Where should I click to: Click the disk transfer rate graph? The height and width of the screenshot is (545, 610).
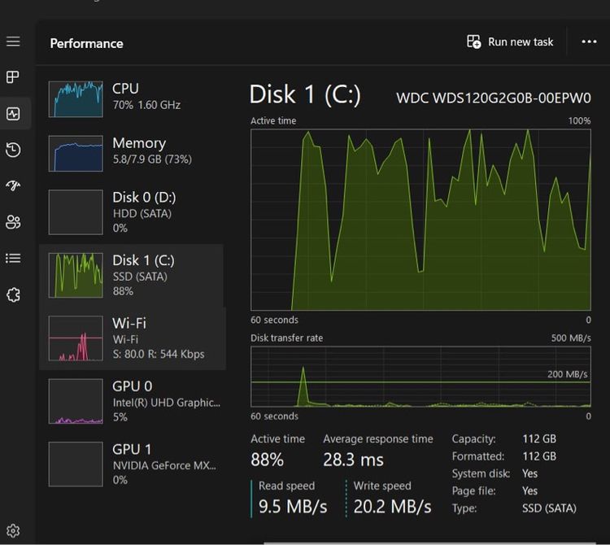point(420,376)
